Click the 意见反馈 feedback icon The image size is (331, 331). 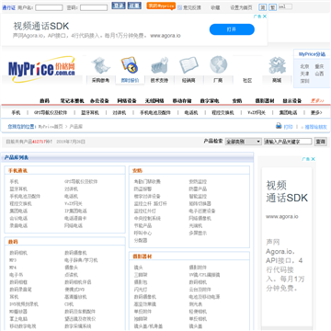[179, 7]
